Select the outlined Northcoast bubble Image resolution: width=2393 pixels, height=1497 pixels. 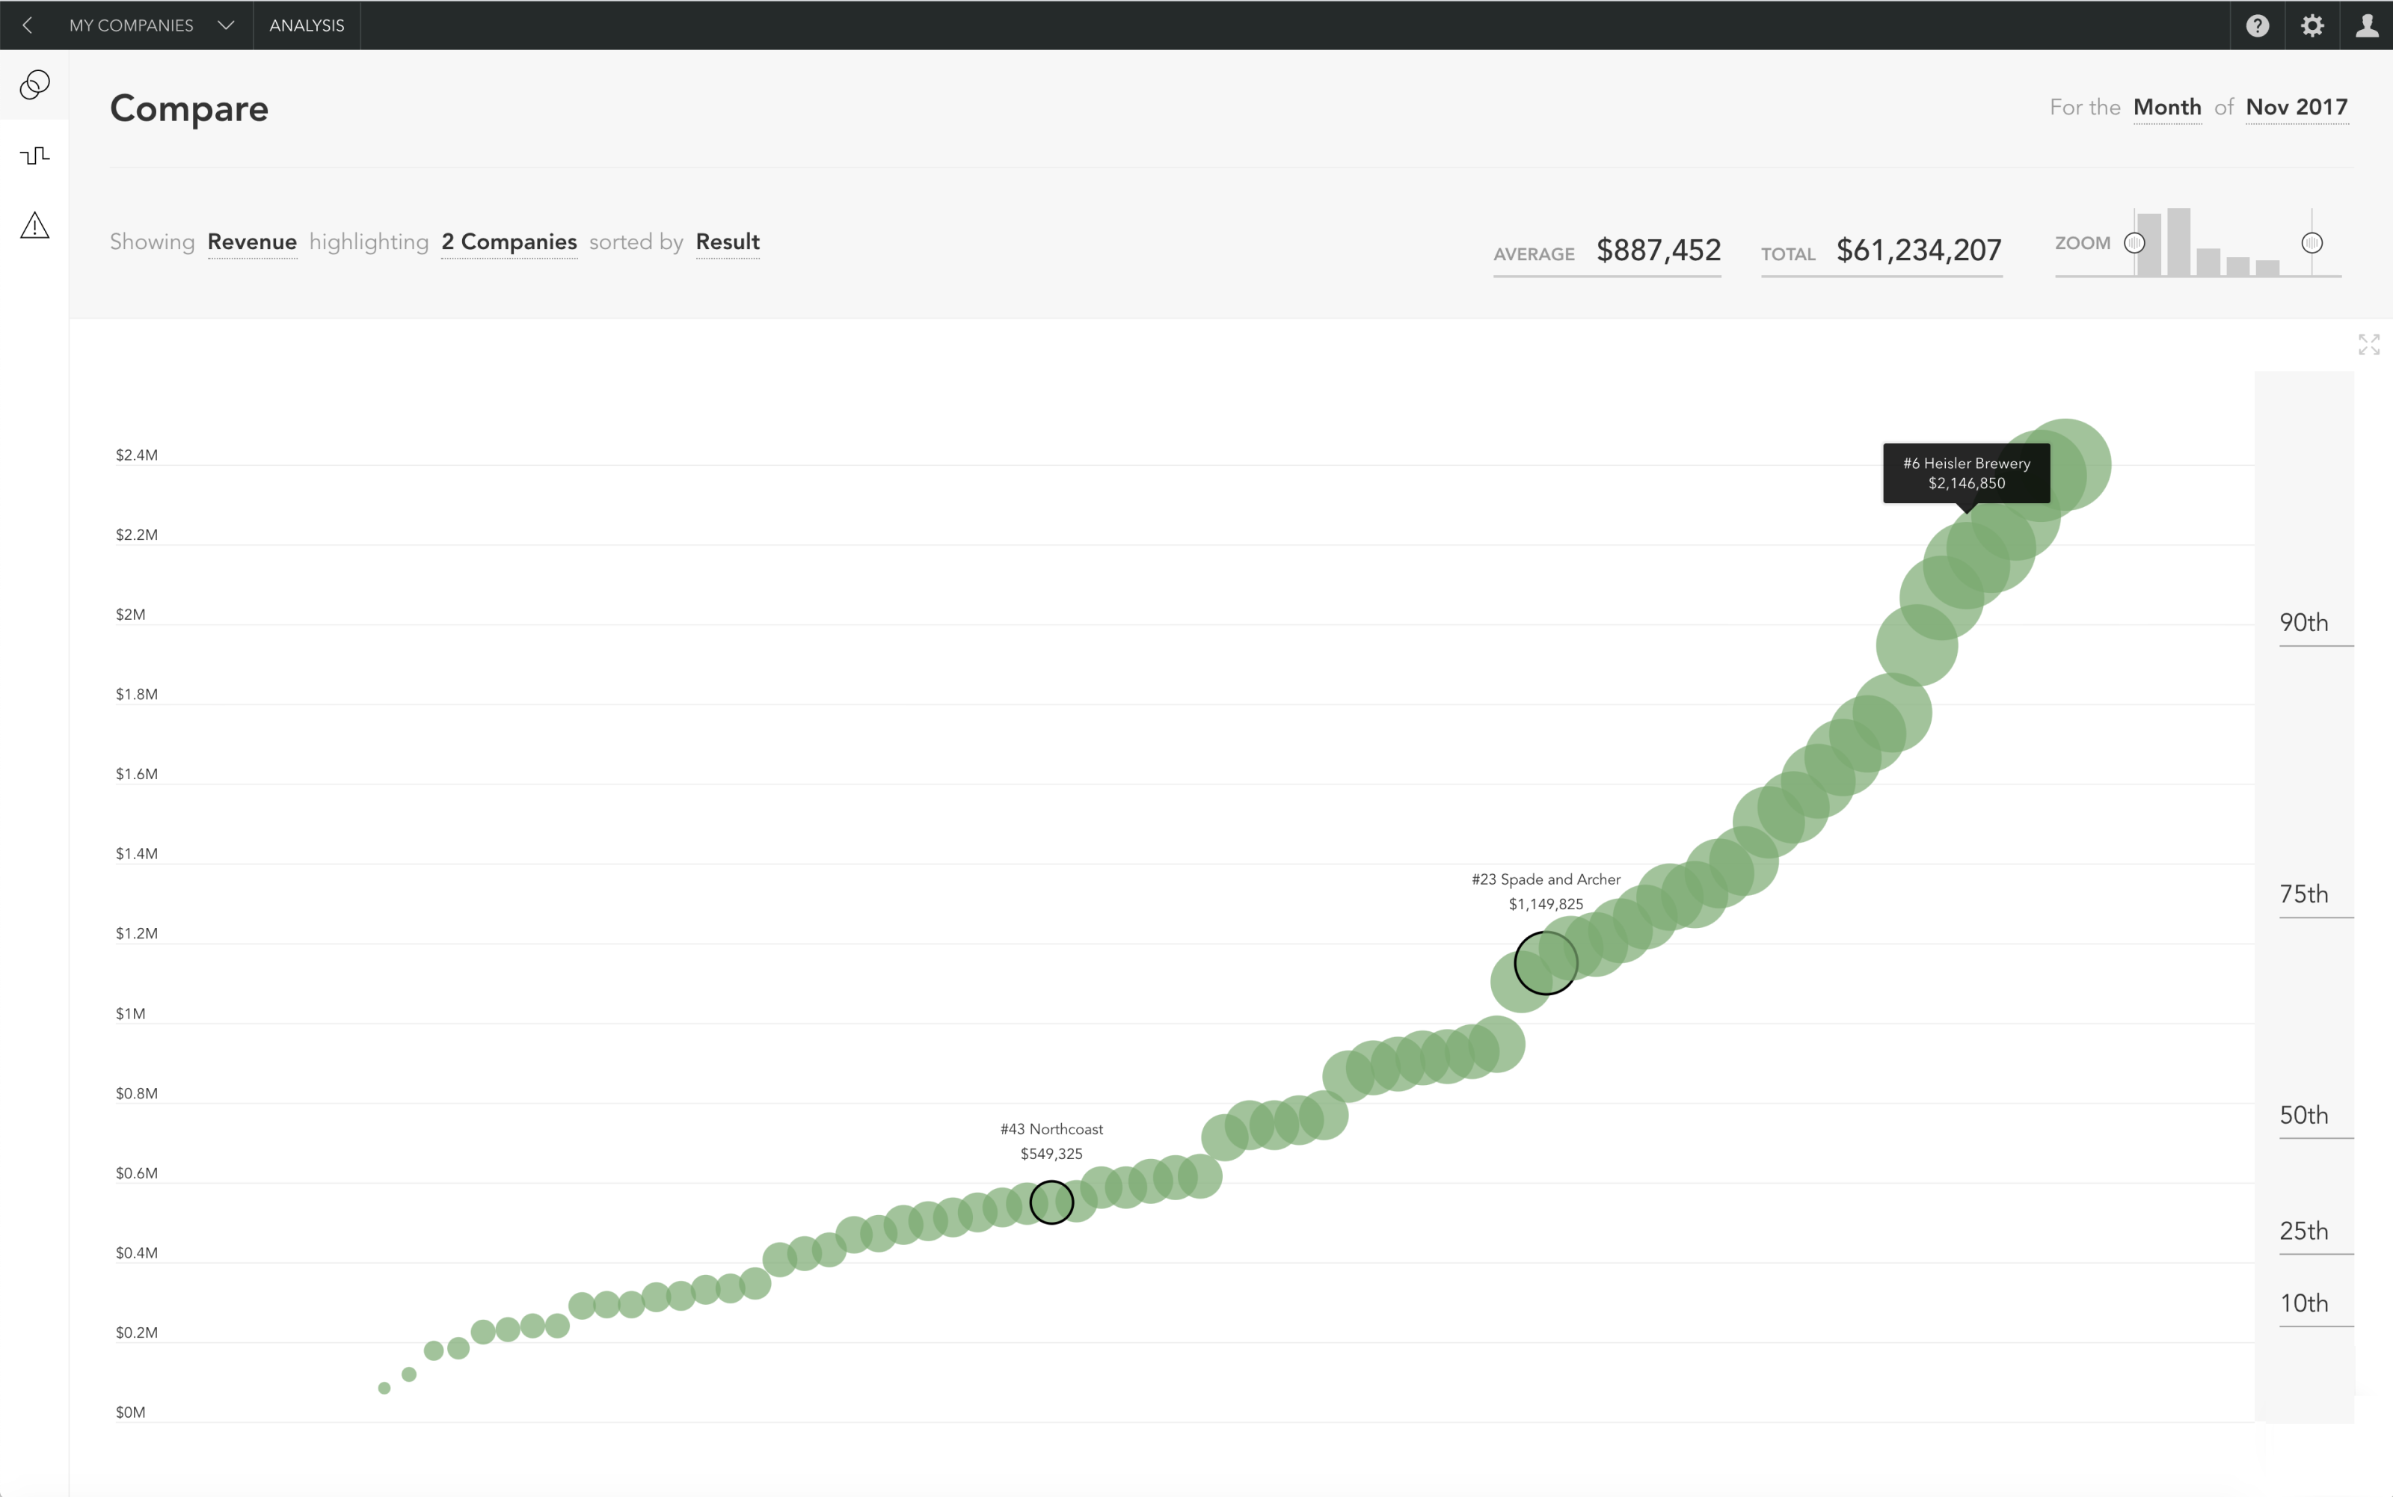click(x=1051, y=1202)
